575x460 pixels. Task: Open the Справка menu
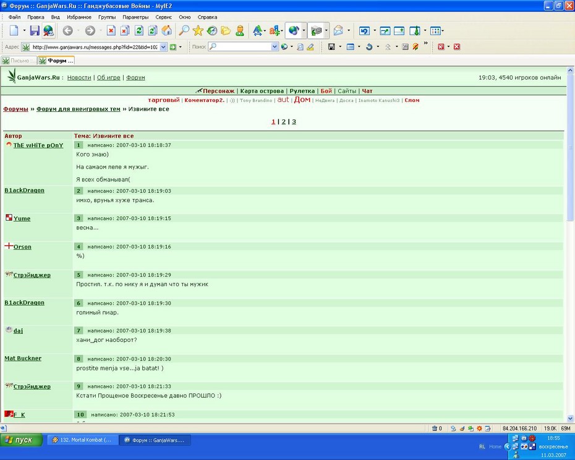[207, 17]
